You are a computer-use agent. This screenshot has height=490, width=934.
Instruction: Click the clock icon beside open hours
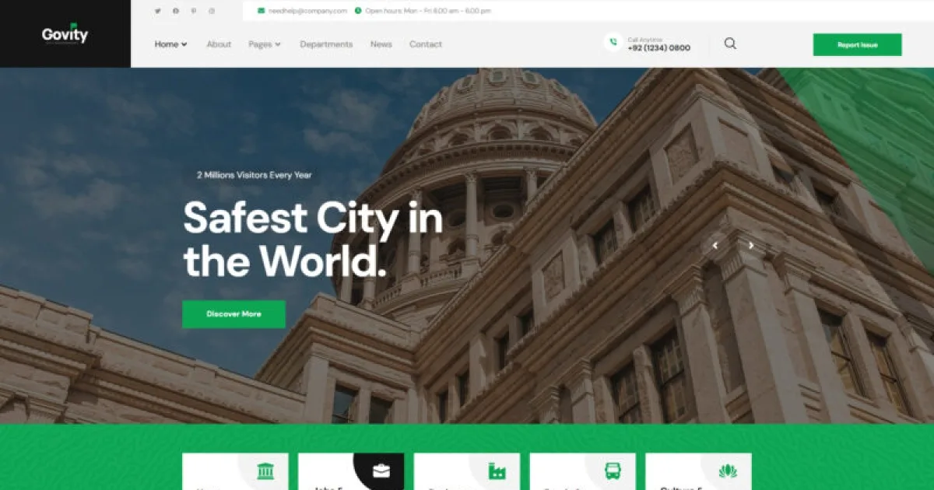358,11
